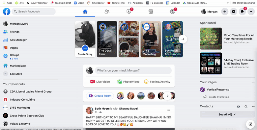
Task: Click the video ads thumbnail image
Action: pos(211,39)
